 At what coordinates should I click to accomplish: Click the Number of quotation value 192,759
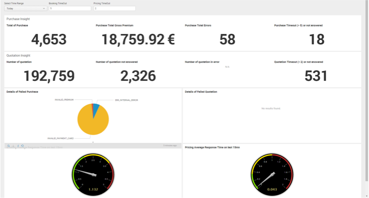coord(49,76)
